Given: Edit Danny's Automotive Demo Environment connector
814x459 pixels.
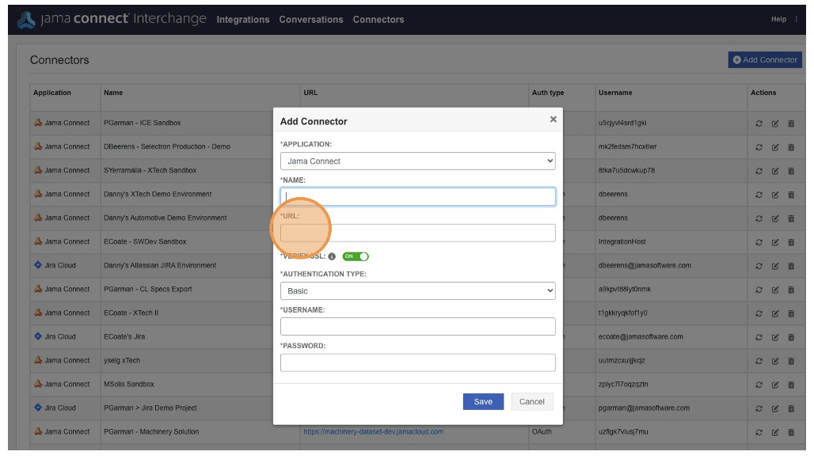Looking at the screenshot, I should [x=775, y=219].
